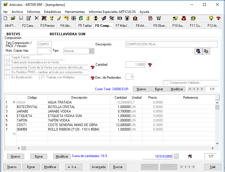
Task: Open the Tipo dropdown showing Normal
Action: coord(91,51)
